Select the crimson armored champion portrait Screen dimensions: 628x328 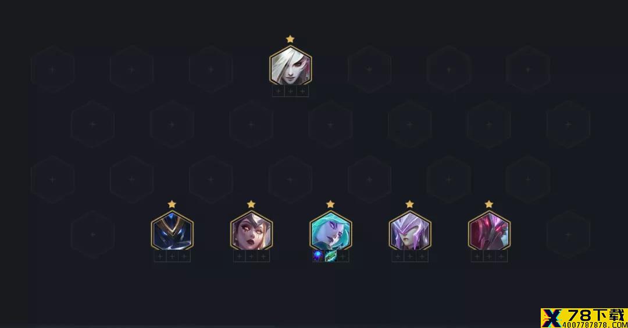(x=489, y=231)
